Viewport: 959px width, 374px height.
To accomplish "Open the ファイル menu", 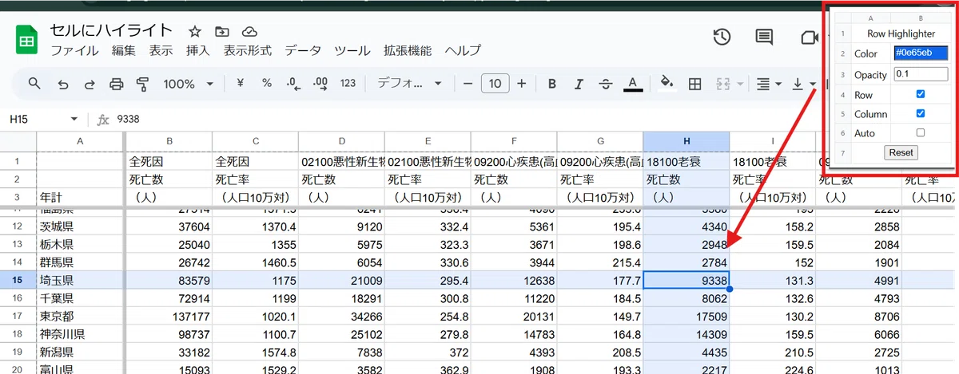I will coord(74,50).
